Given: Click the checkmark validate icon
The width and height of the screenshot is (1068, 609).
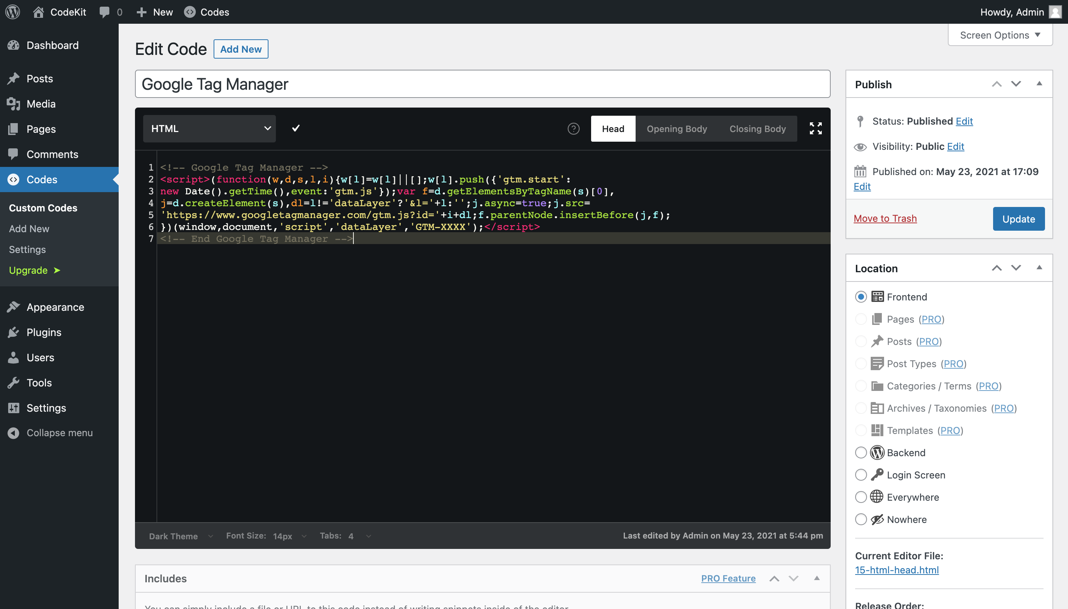Looking at the screenshot, I should (296, 128).
